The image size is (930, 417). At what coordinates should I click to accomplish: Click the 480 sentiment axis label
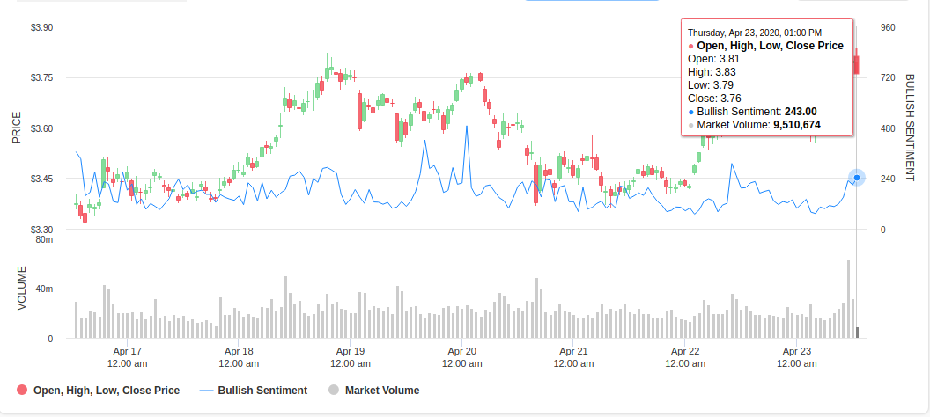point(888,128)
